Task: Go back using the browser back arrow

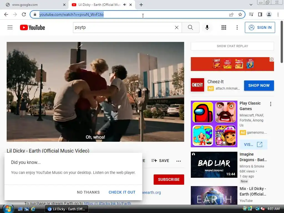Action: 6,14
